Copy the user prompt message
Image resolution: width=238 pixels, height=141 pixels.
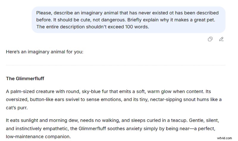(x=210, y=39)
